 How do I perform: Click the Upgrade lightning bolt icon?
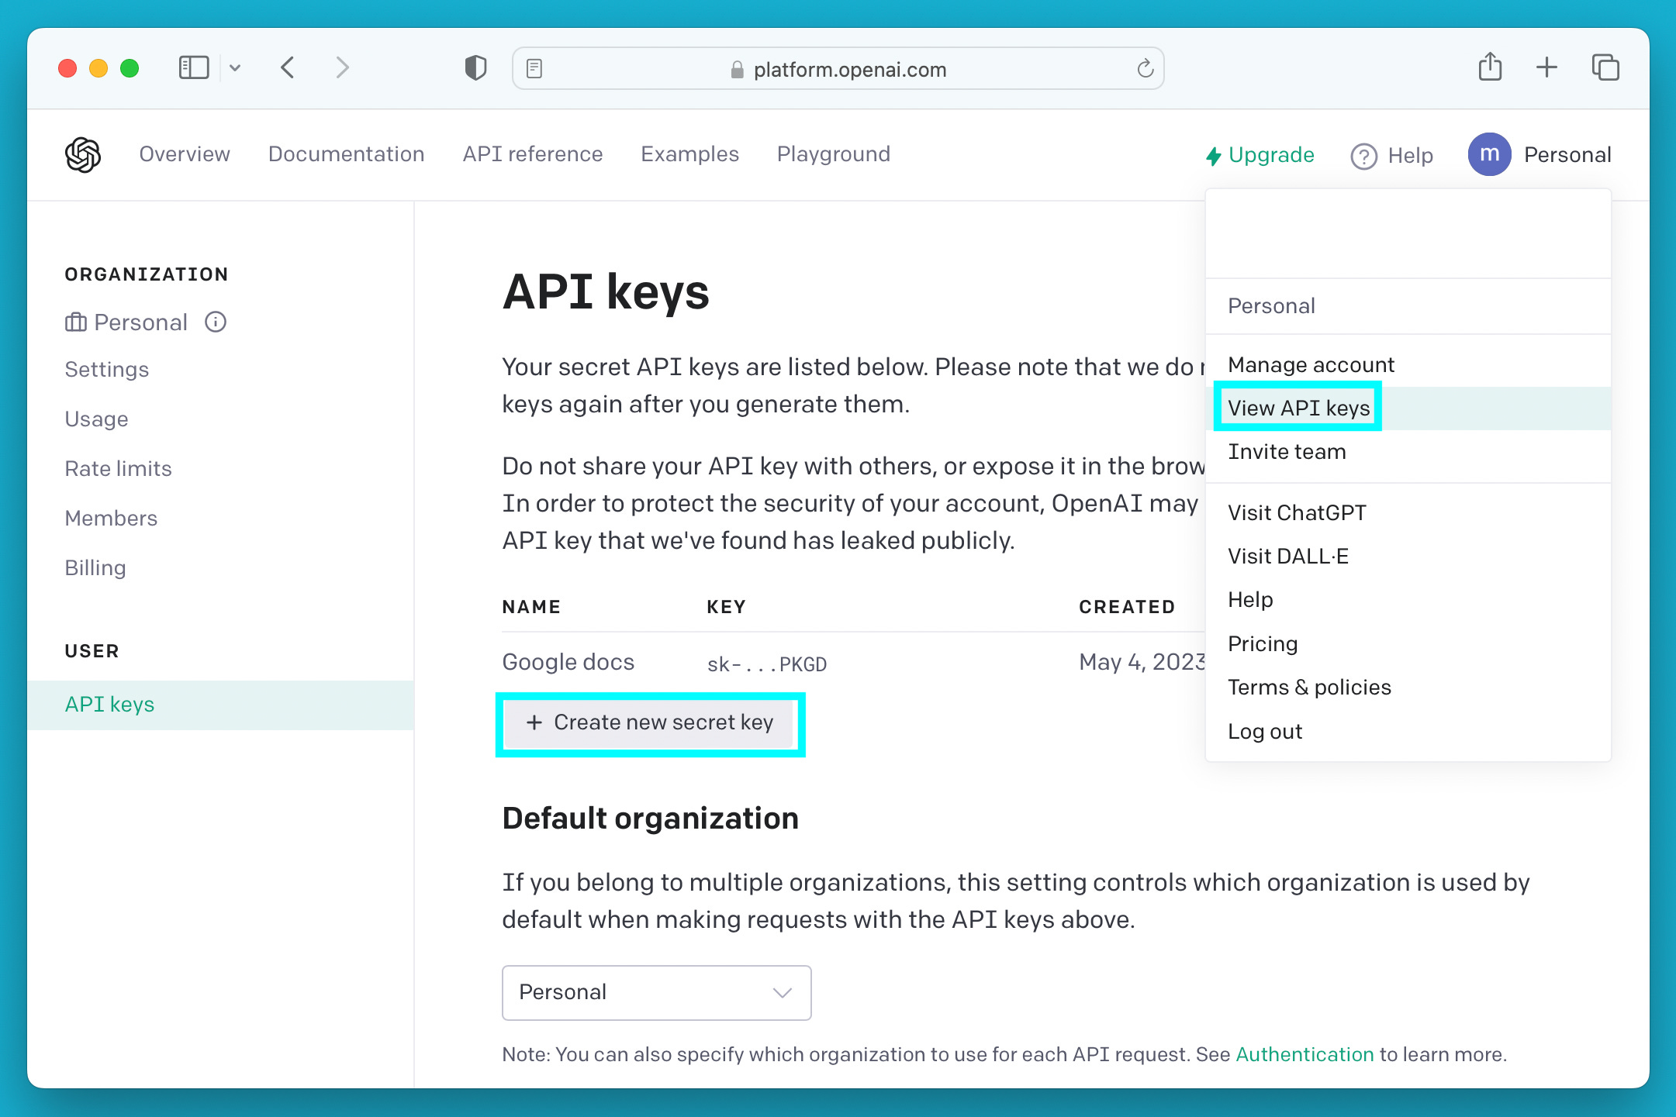click(x=1214, y=155)
